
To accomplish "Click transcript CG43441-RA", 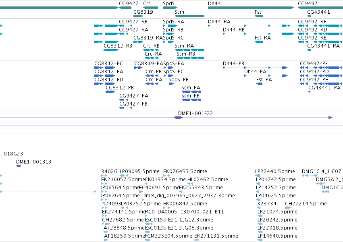I will (x=309, y=50).
